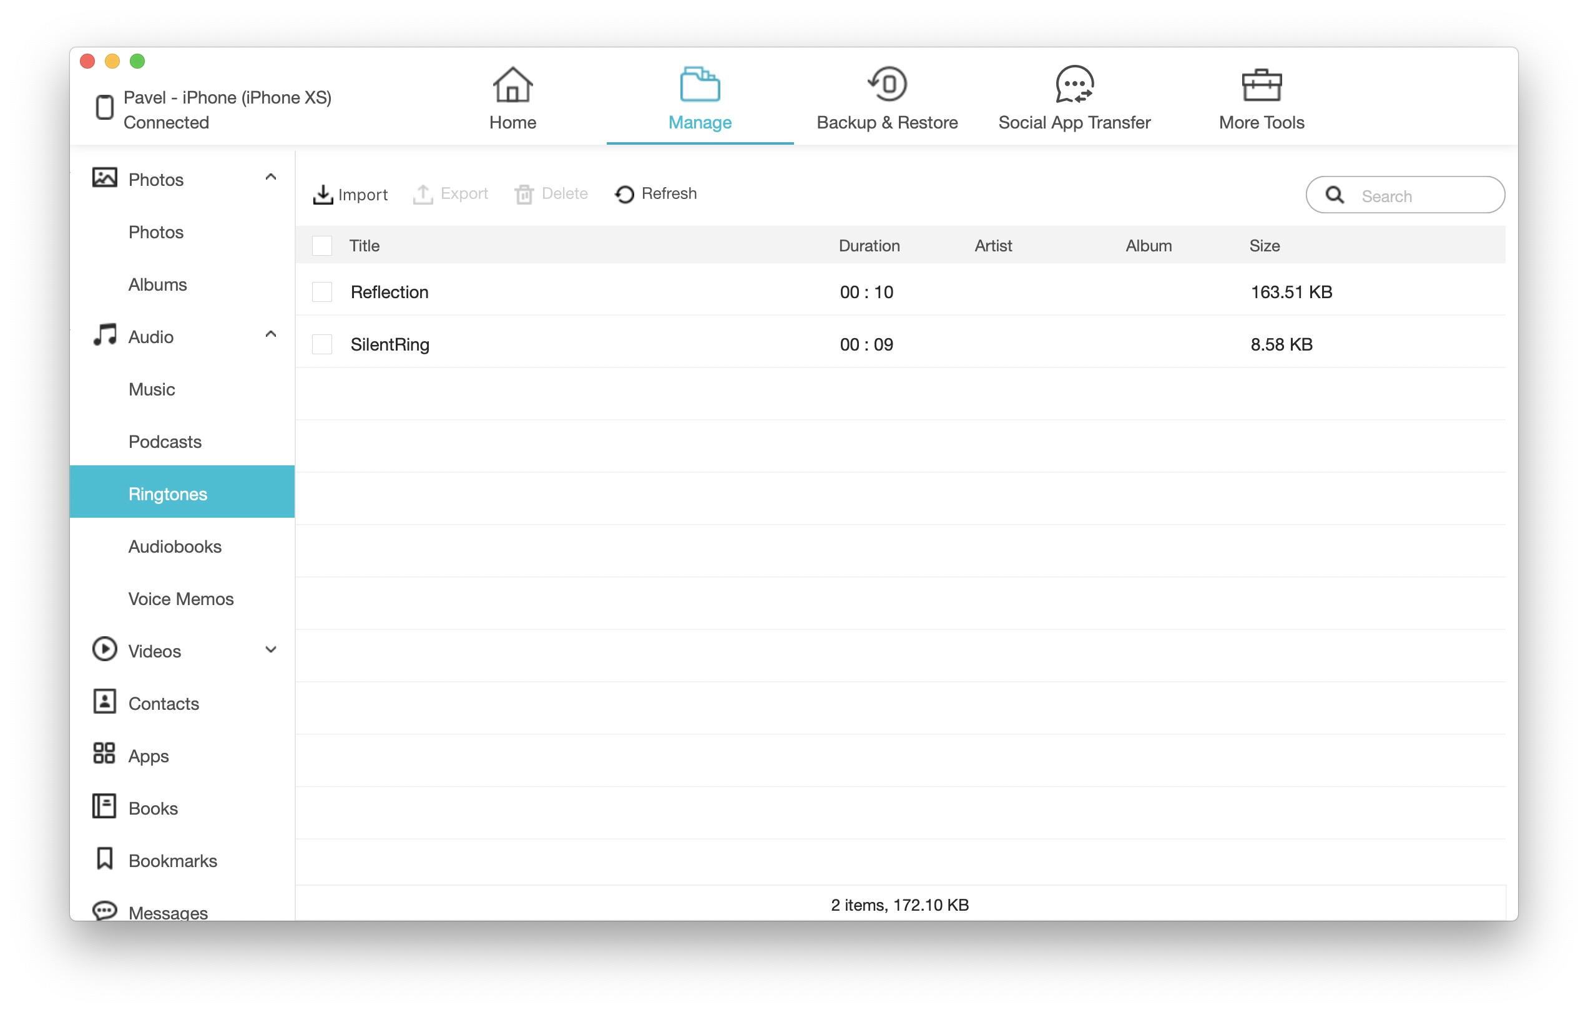
Task: Click the Apps grid icon
Action: [104, 755]
